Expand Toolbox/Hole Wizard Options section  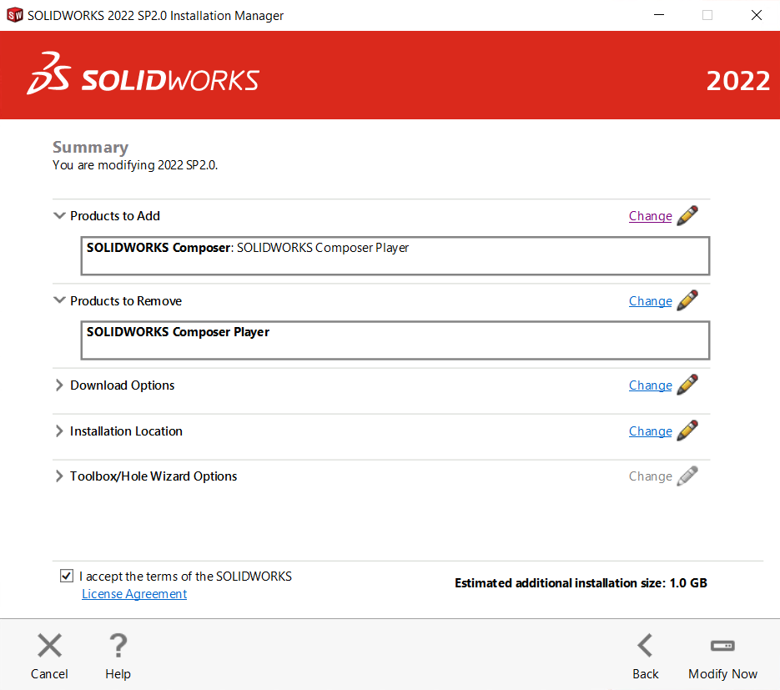click(x=59, y=476)
